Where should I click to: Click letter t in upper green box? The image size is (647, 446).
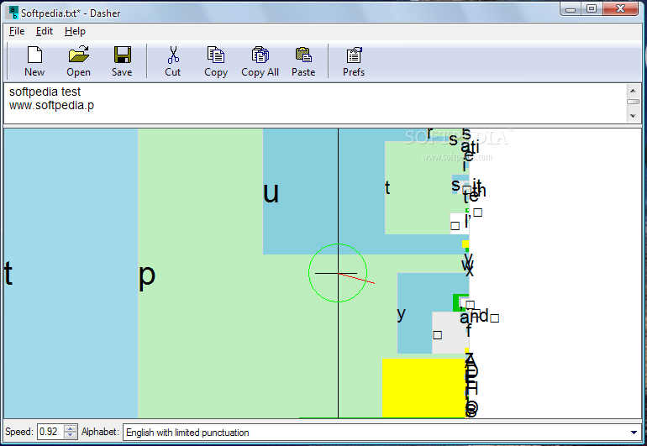click(x=387, y=187)
